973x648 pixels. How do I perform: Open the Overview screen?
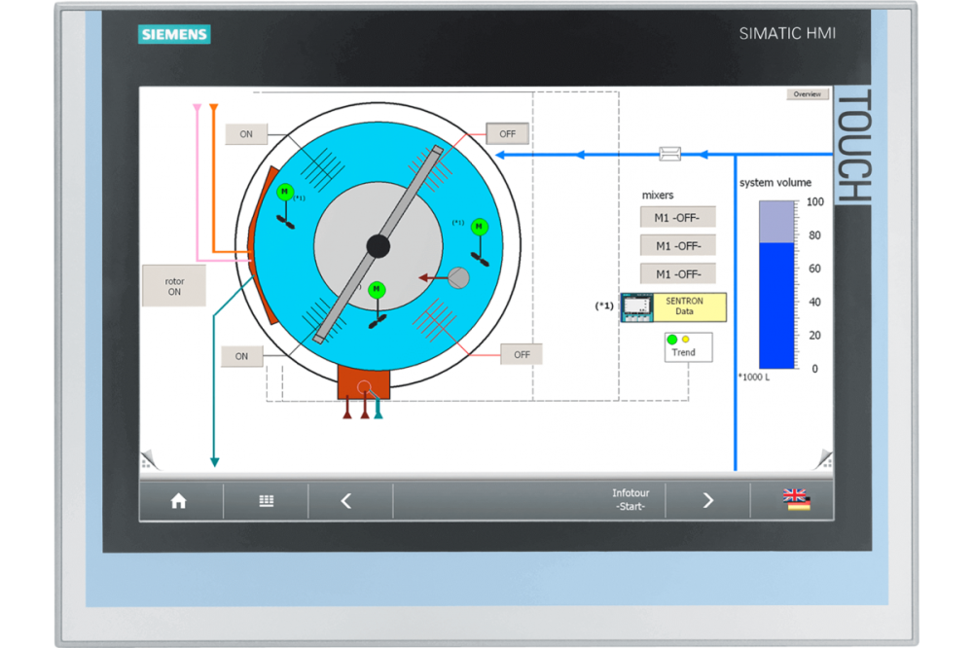point(807,94)
